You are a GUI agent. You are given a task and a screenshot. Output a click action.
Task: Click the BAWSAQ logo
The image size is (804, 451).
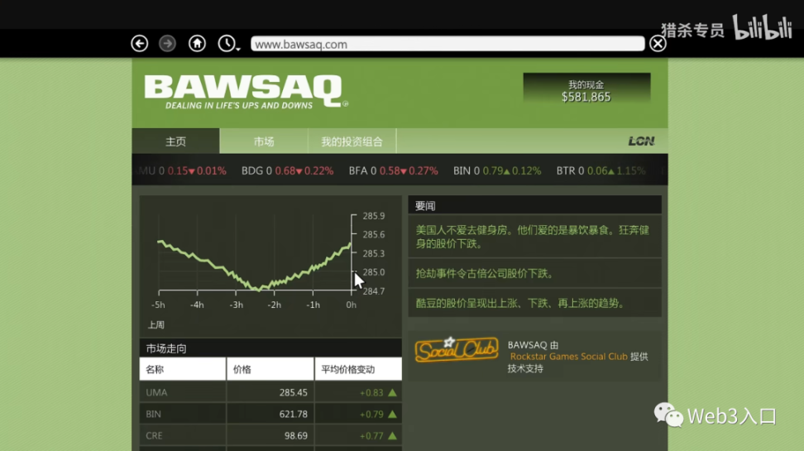245,93
